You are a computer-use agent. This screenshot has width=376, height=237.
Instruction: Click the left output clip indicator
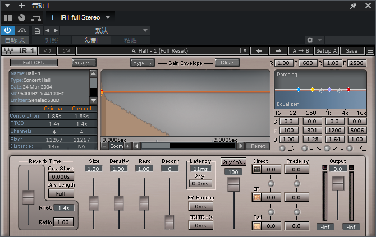click(325, 168)
